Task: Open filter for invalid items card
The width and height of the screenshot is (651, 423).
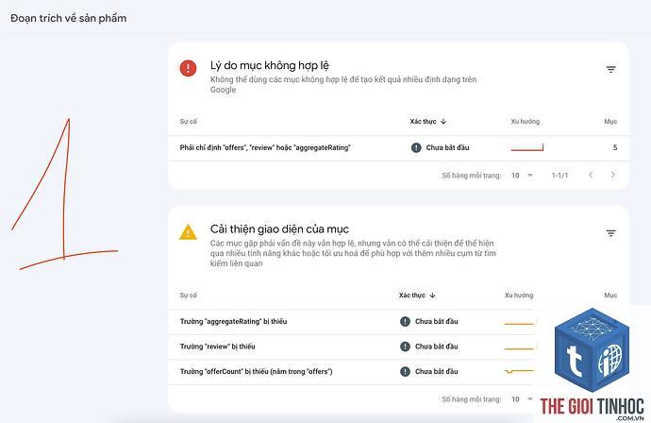Action: (610, 69)
